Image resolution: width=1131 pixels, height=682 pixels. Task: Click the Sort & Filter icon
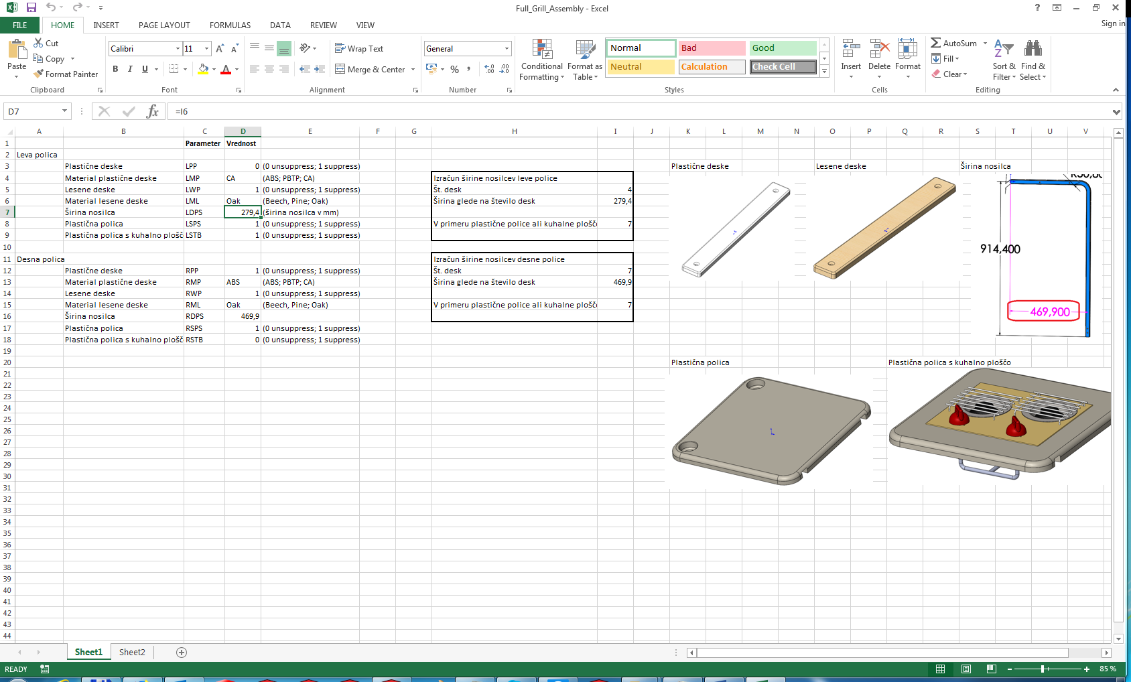pyautogui.click(x=1003, y=49)
